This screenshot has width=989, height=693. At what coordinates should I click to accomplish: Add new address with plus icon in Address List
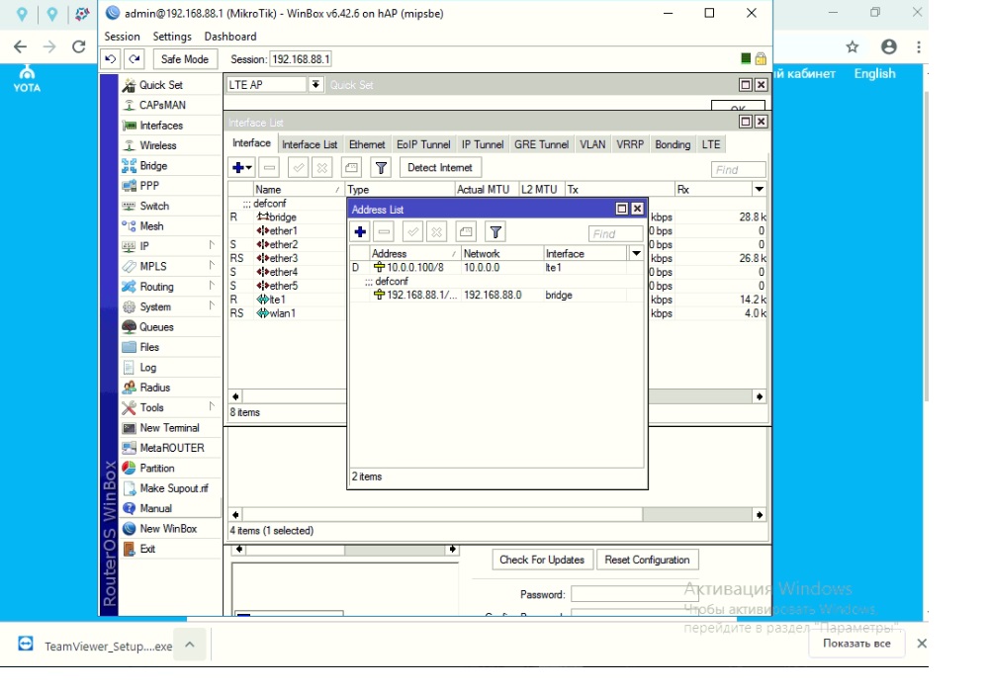[360, 232]
